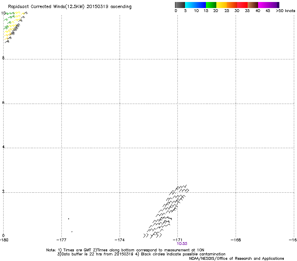Pick the green 15-20 knots legend color
297x261 pixels.
pyautogui.click(x=211, y=5)
